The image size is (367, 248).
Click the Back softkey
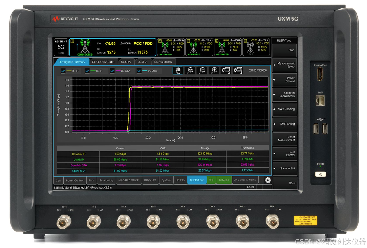(284, 183)
